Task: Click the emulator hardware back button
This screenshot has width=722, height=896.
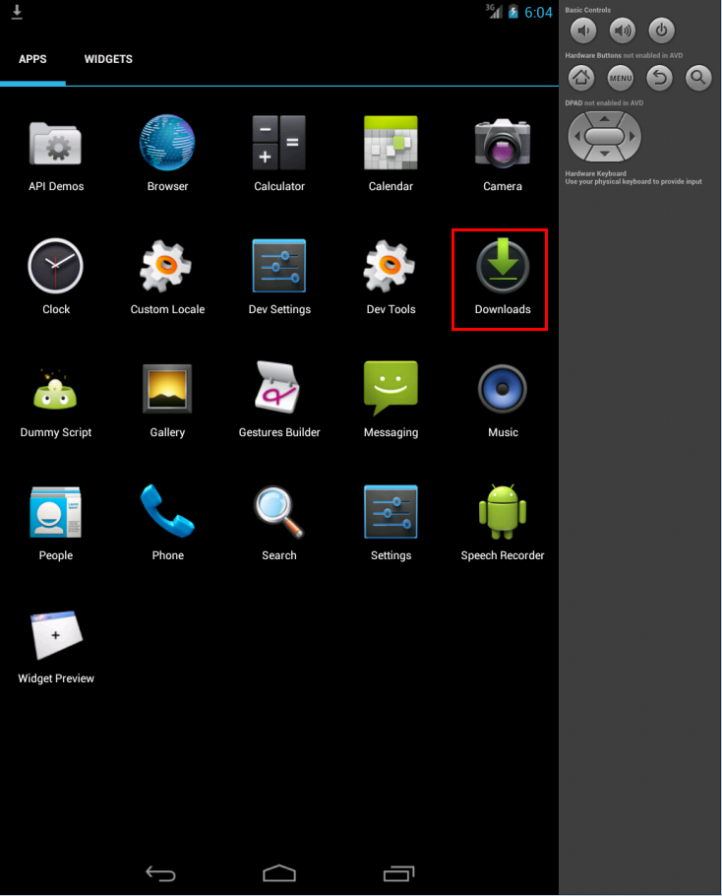Action: 659,78
